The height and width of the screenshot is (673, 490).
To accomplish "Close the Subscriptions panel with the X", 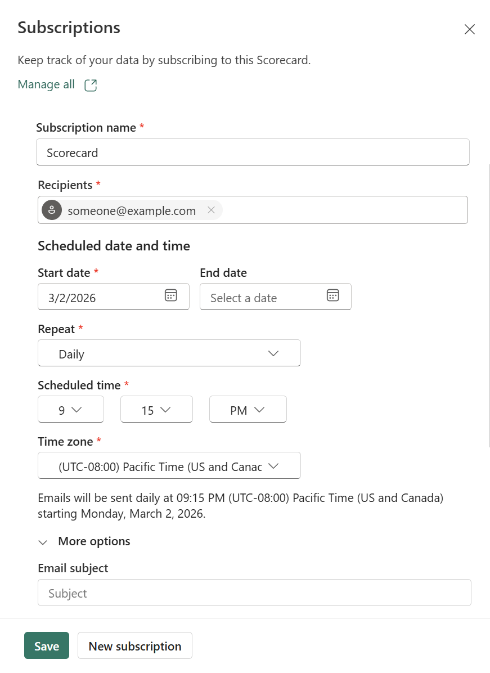I will (x=470, y=29).
